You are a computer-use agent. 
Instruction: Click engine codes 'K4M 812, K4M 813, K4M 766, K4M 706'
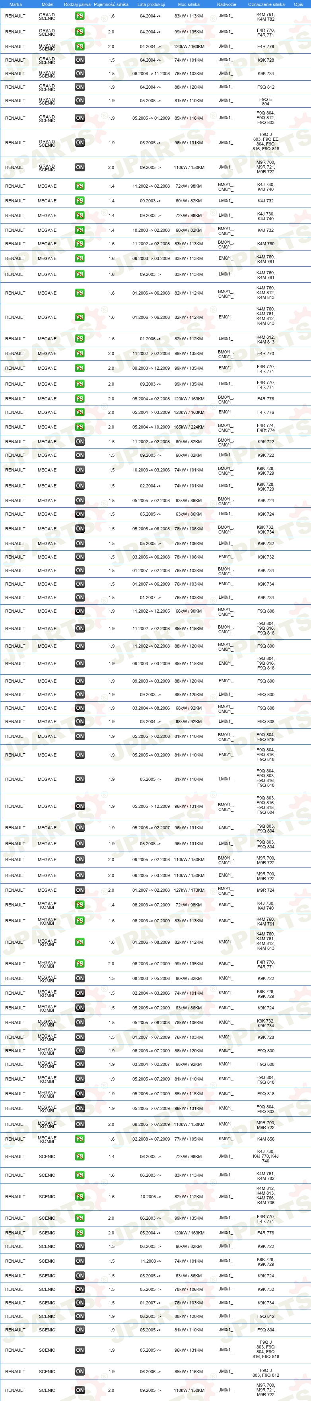point(266,1197)
